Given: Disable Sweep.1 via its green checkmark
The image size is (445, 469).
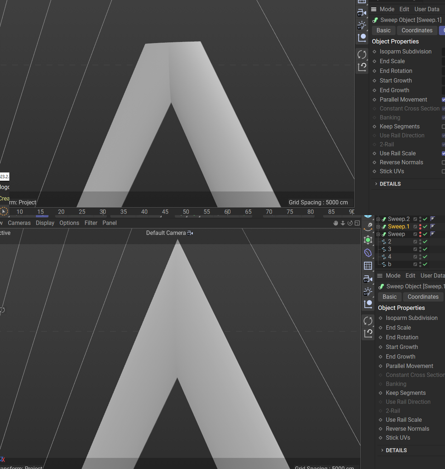Looking at the screenshot, I should pos(425,227).
